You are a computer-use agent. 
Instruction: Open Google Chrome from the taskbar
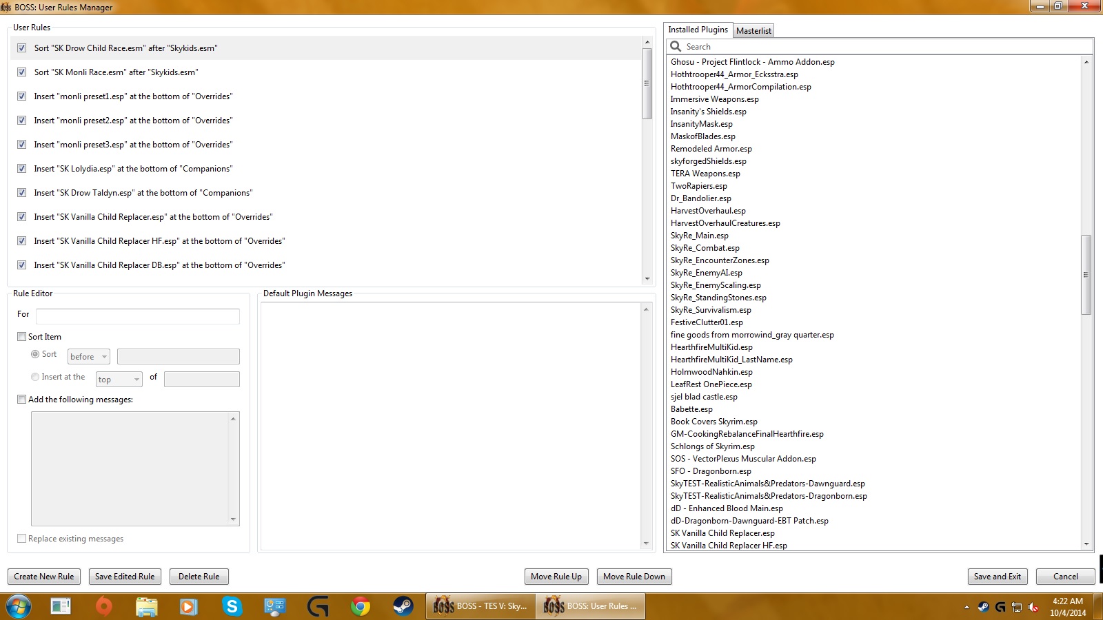pos(360,607)
